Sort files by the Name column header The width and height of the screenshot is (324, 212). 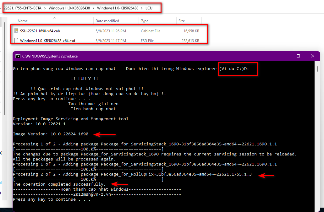[23, 21]
